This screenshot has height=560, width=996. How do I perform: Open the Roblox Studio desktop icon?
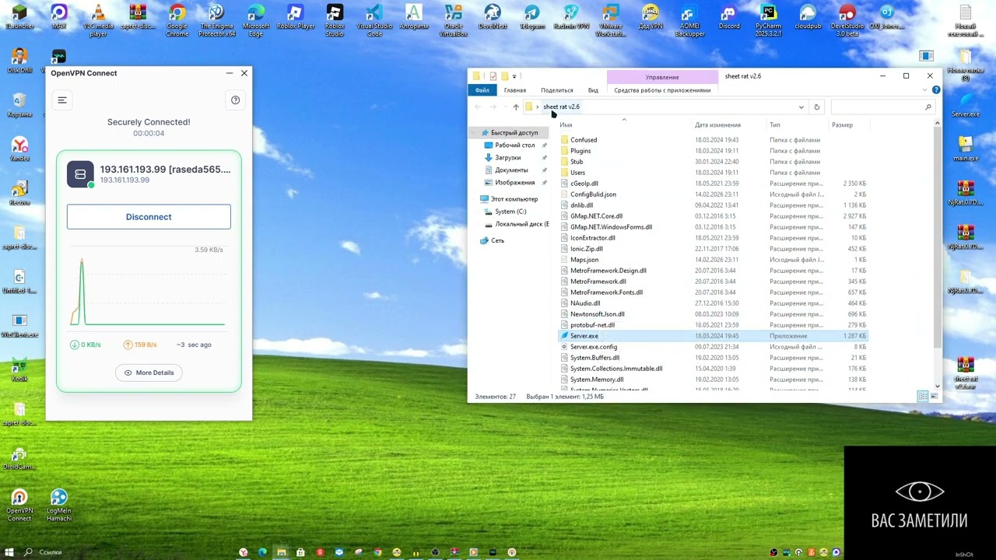tap(335, 21)
